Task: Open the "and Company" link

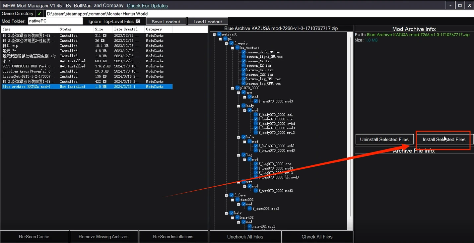Action: pos(108,6)
